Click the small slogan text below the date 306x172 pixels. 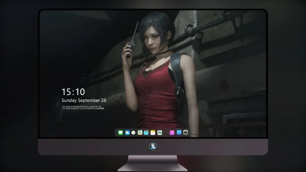tap(83, 108)
